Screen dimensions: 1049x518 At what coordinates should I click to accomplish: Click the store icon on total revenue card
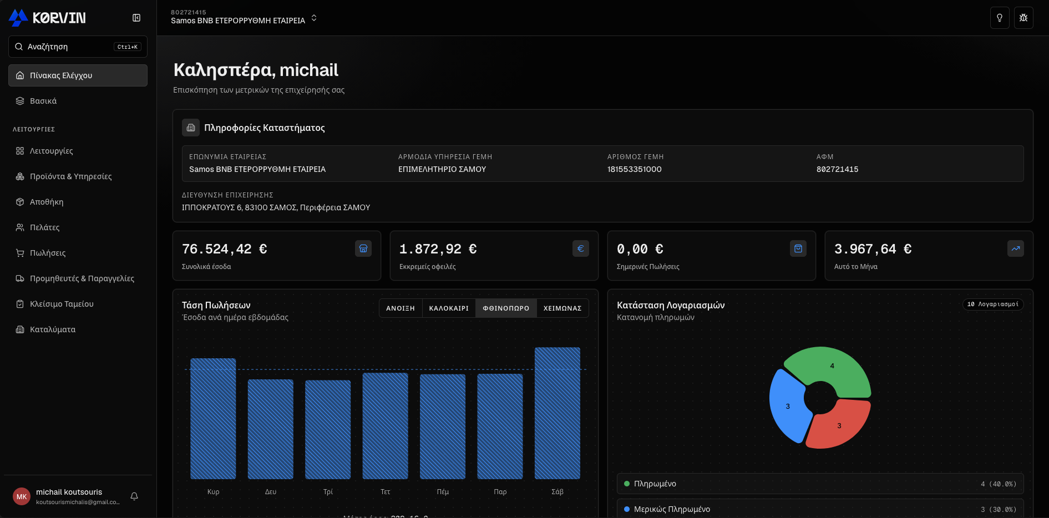click(x=363, y=248)
